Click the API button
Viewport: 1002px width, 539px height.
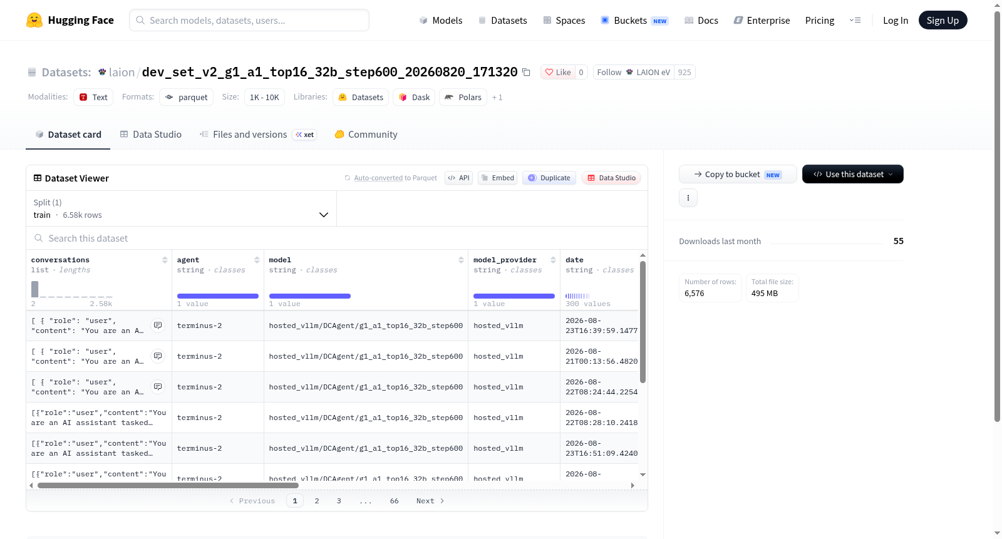click(458, 178)
